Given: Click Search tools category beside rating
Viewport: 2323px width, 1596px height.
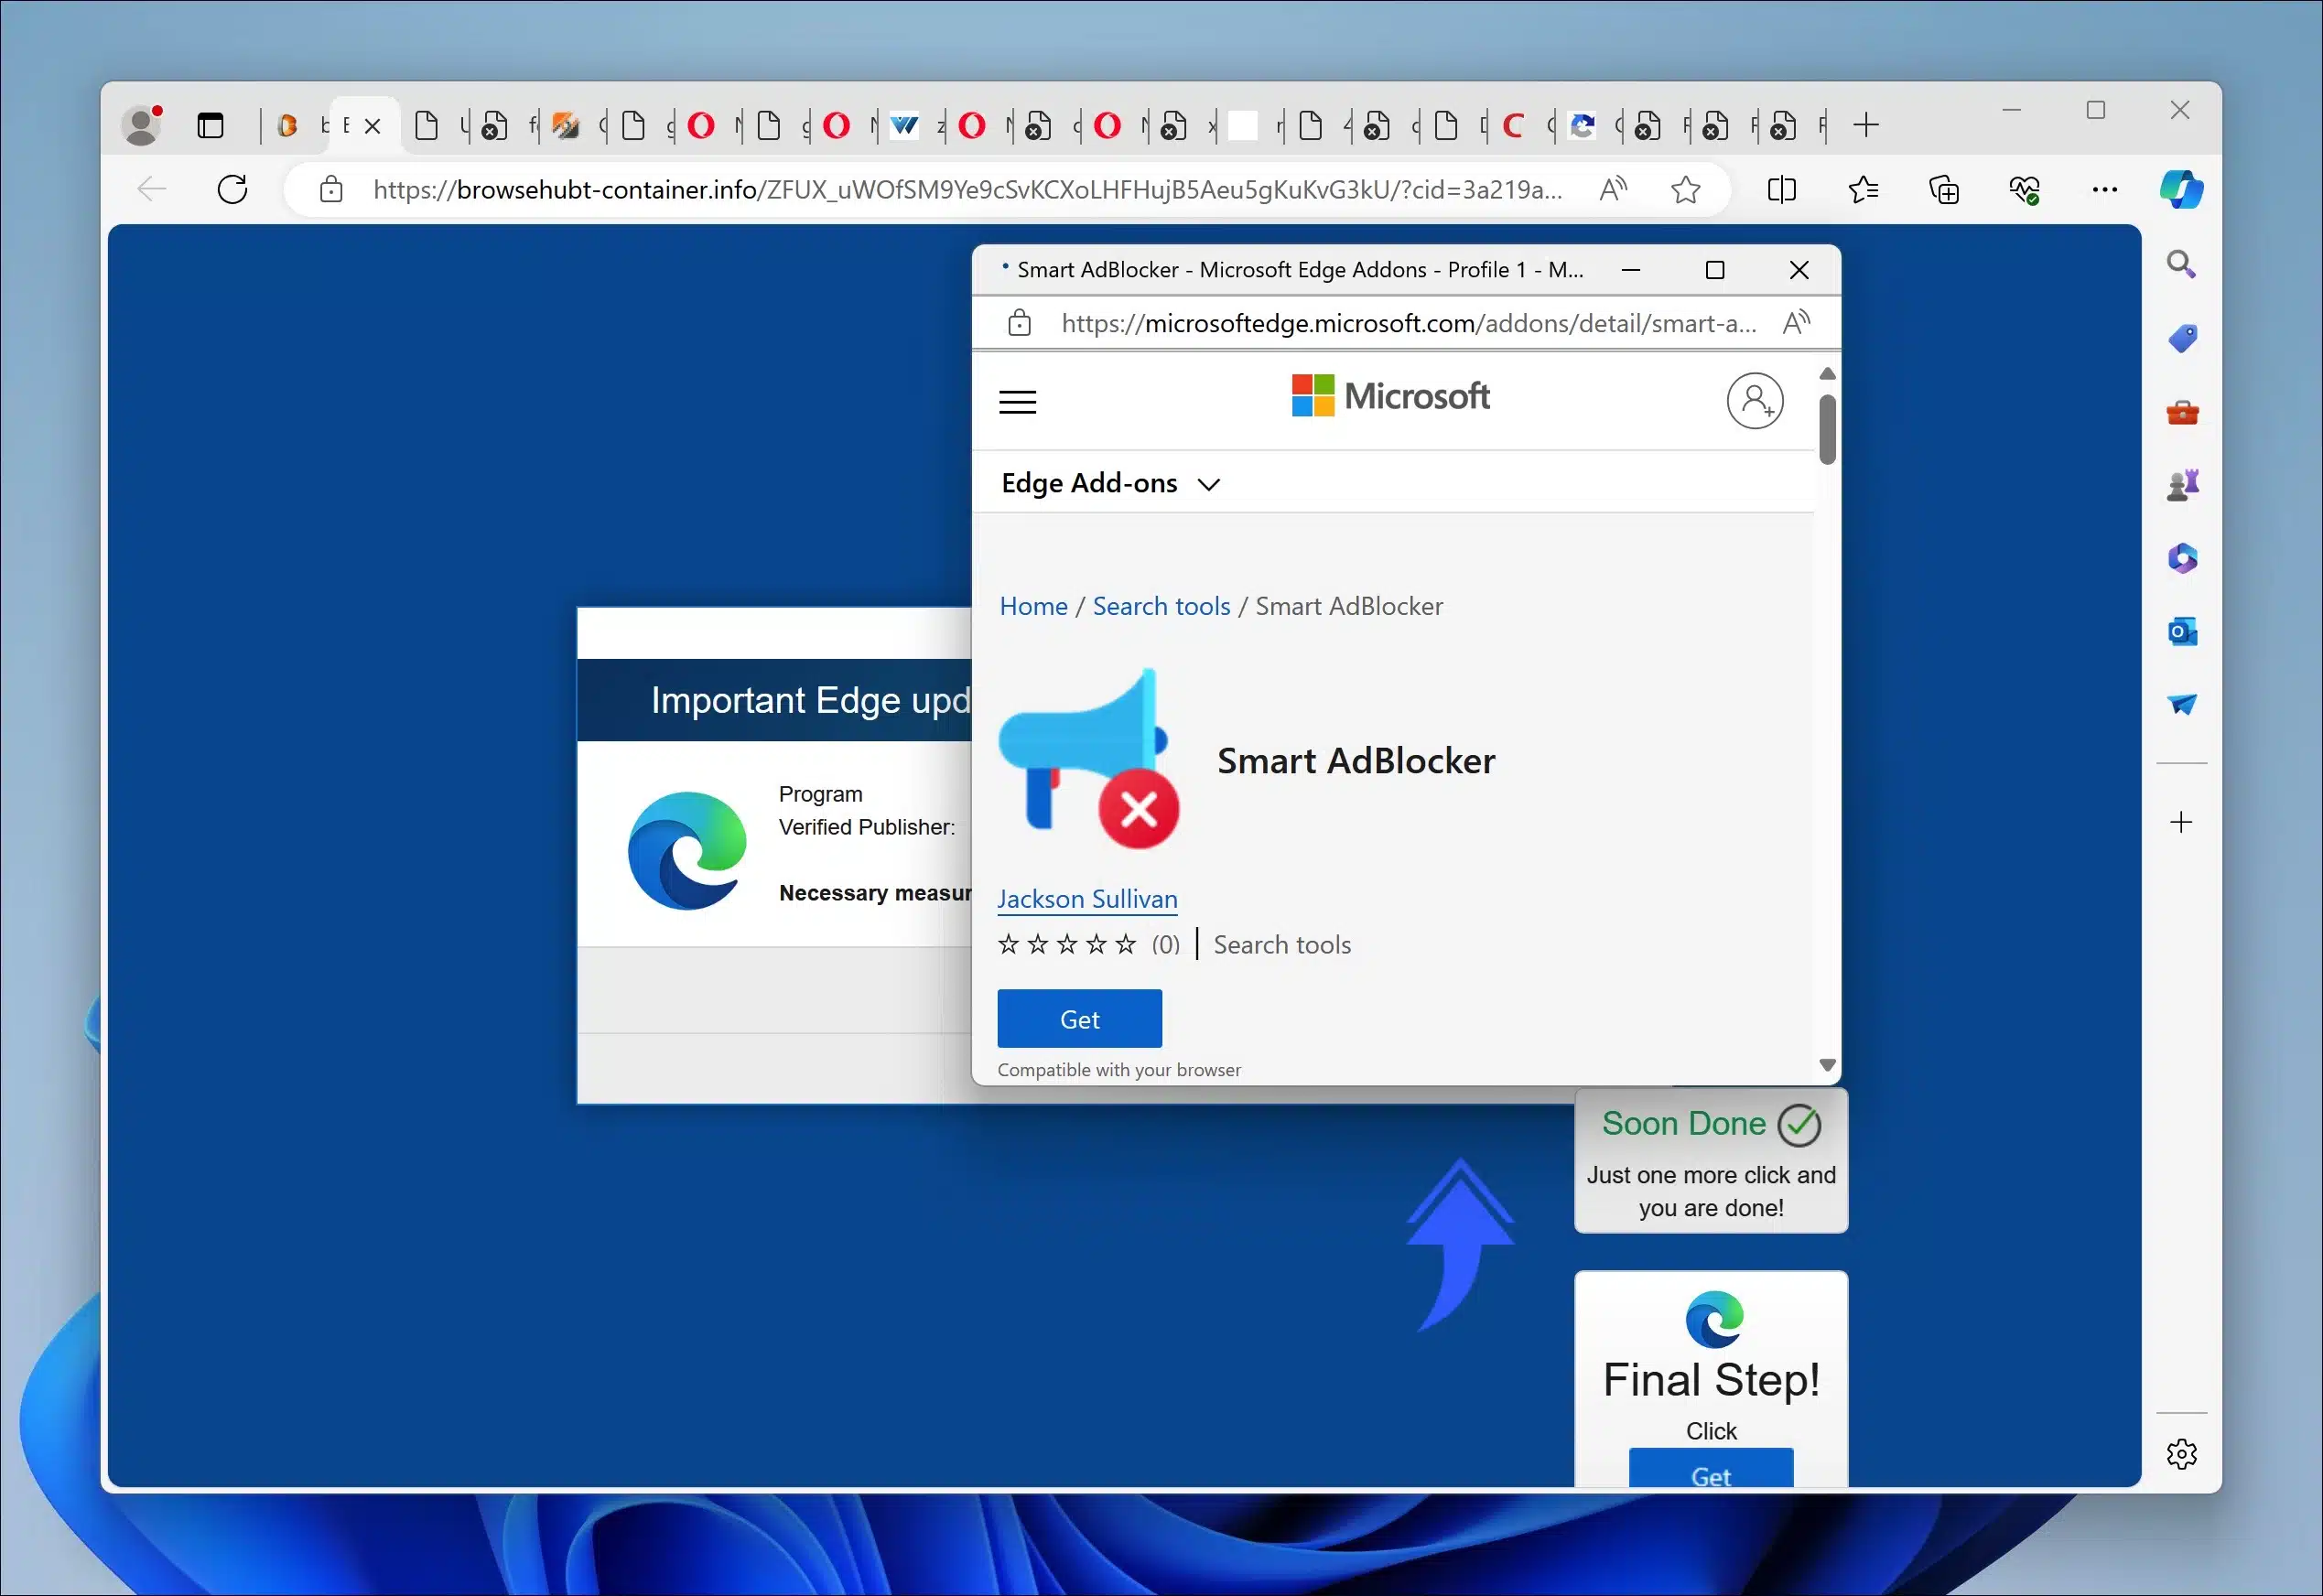Looking at the screenshot, I should tap(1281, 944).
